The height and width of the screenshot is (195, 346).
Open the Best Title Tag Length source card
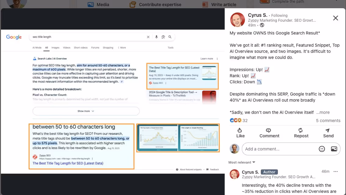pos(183,76)
